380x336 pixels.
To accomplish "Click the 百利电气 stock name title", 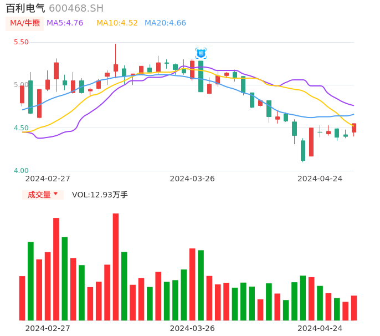I will click(25, 8).
